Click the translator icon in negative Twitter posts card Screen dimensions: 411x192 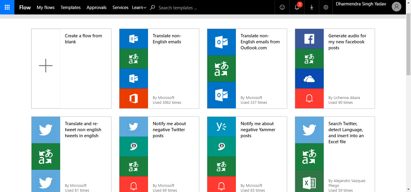[134, 166]
